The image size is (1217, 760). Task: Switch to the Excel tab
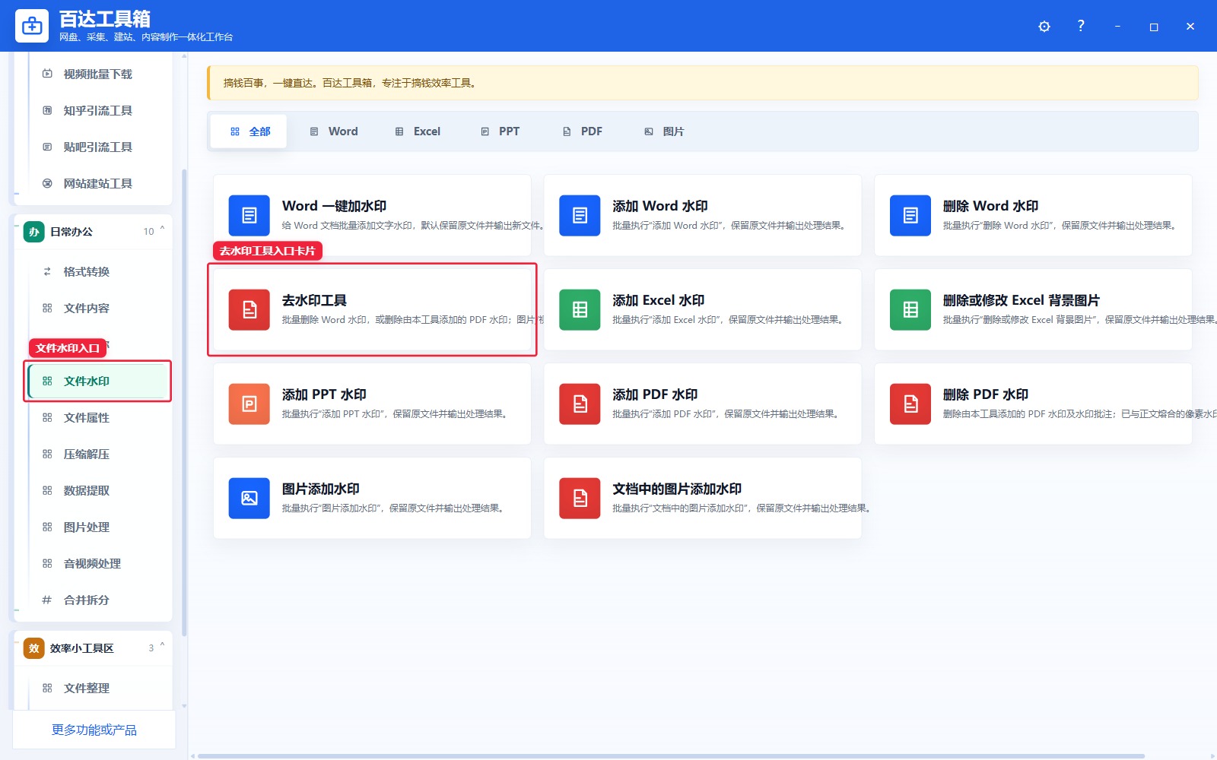(418, 131)
